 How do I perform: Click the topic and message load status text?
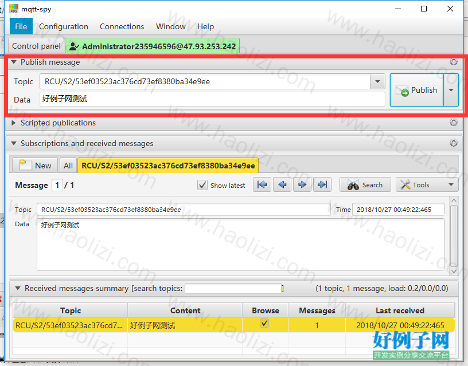point(382,288)
